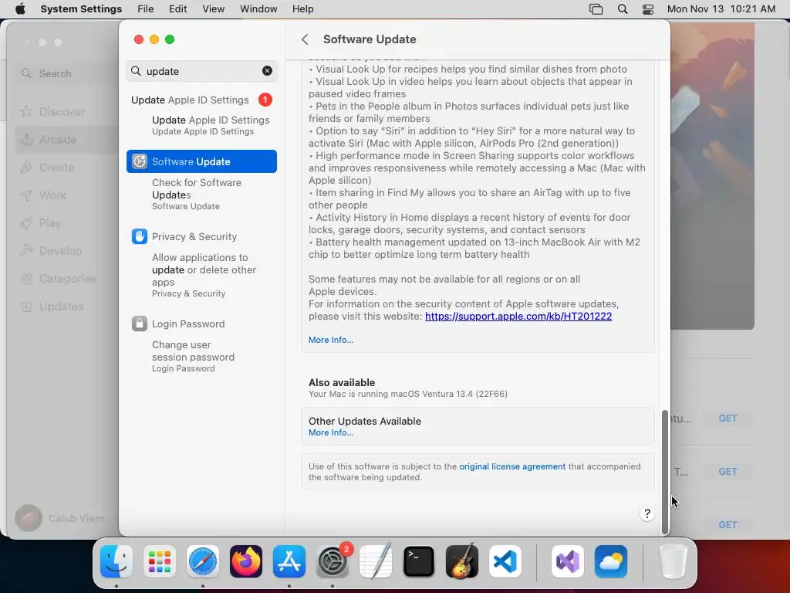Click the date and time in menu bar
The image size is (790, 593).
coord(721,8)
